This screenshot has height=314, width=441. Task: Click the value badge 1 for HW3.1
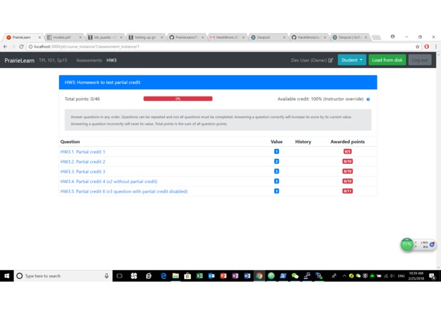(x=277, y=151)
